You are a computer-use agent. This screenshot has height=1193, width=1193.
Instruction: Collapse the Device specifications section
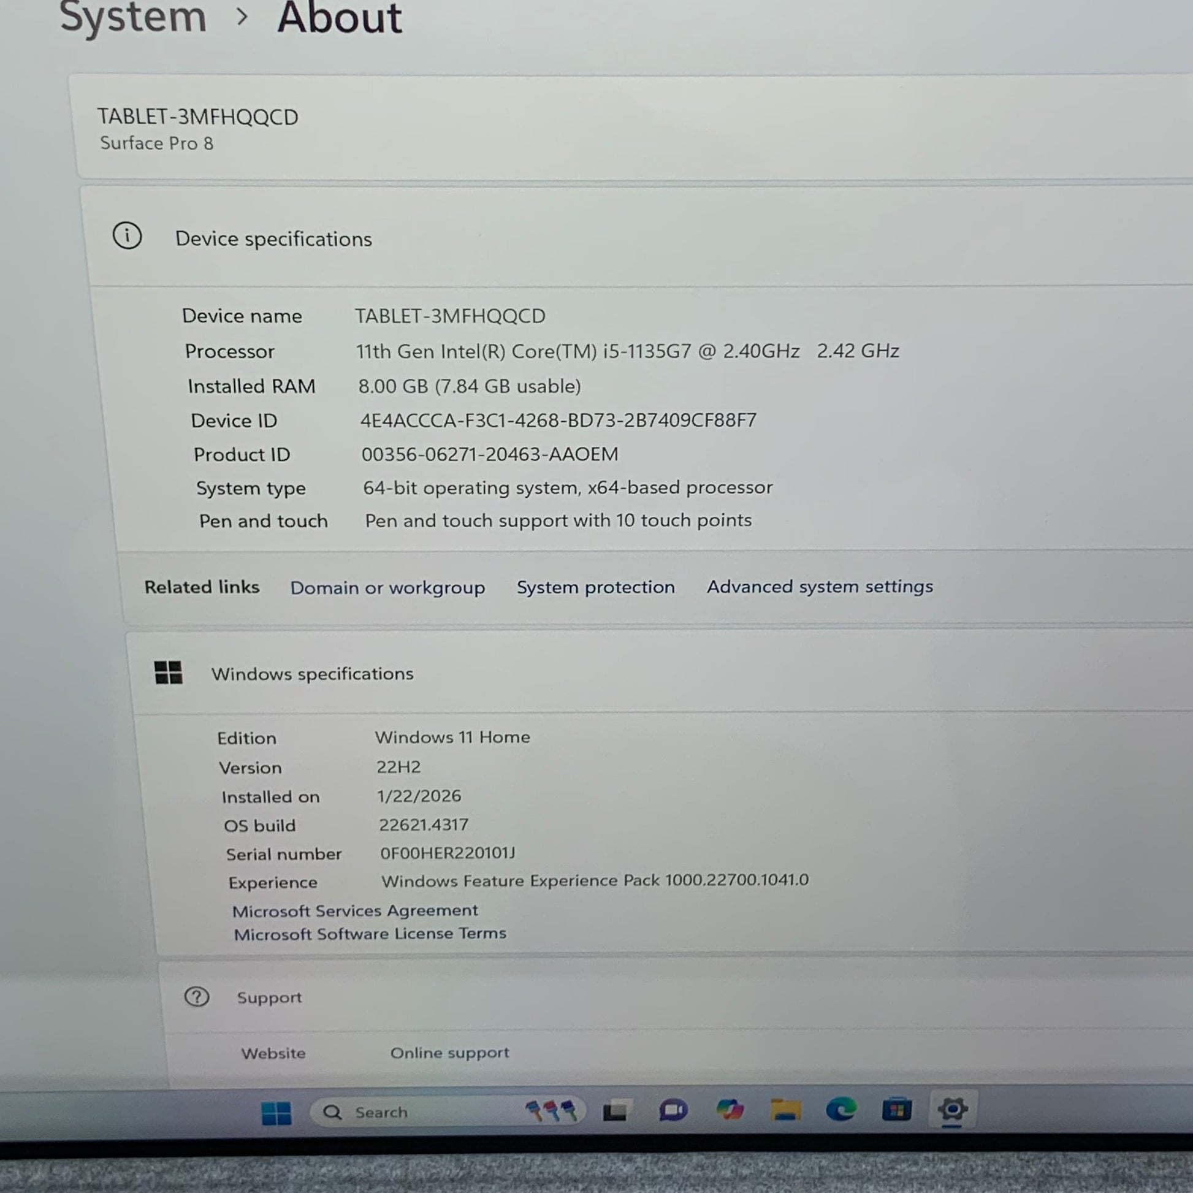[273, 239]
